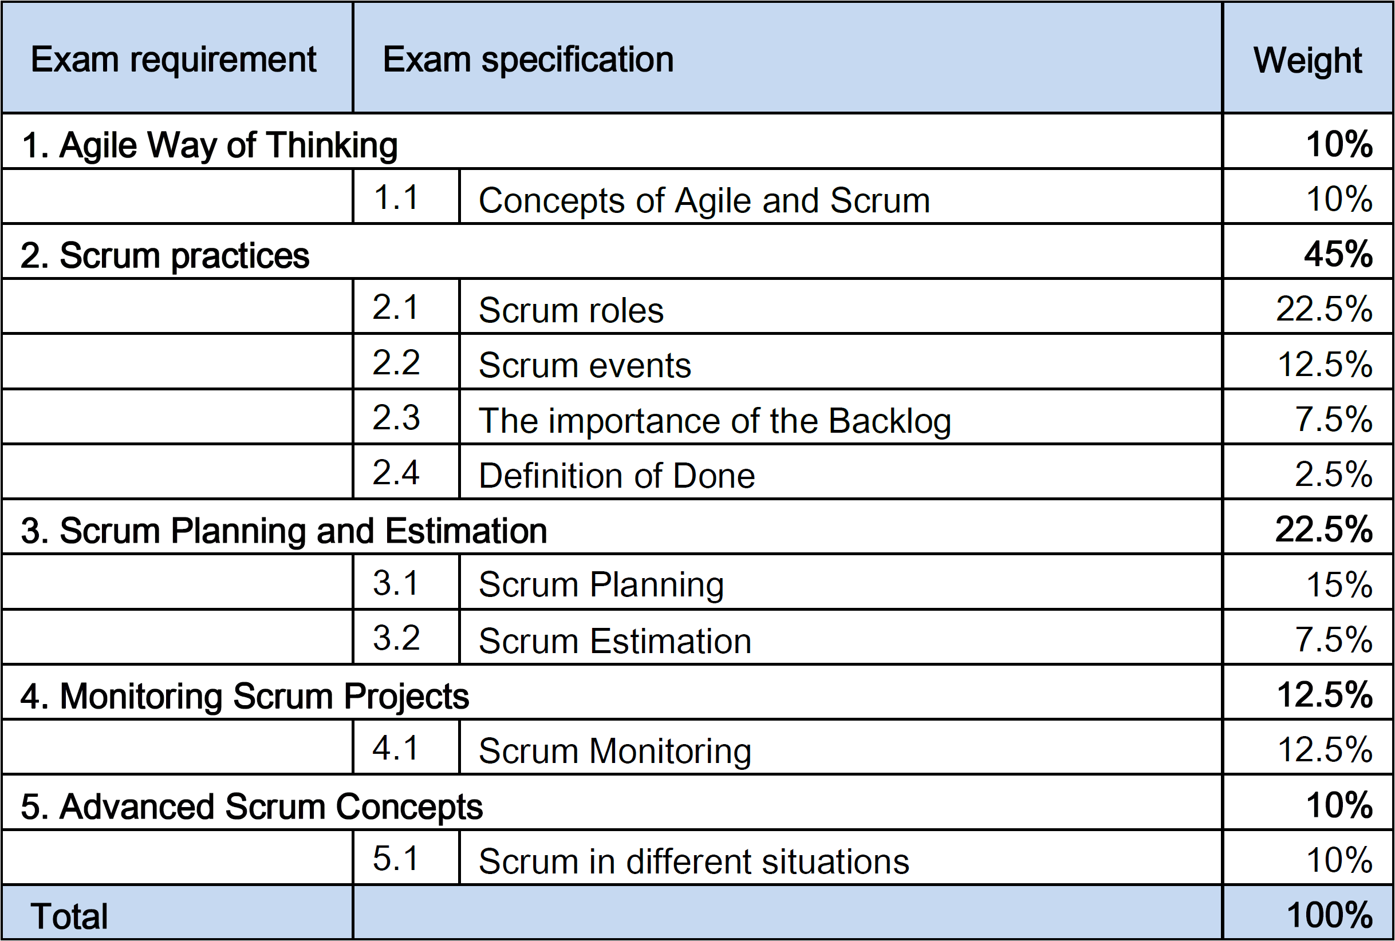Click the 100% total weight value
1395x941 pixels.
1330,915
